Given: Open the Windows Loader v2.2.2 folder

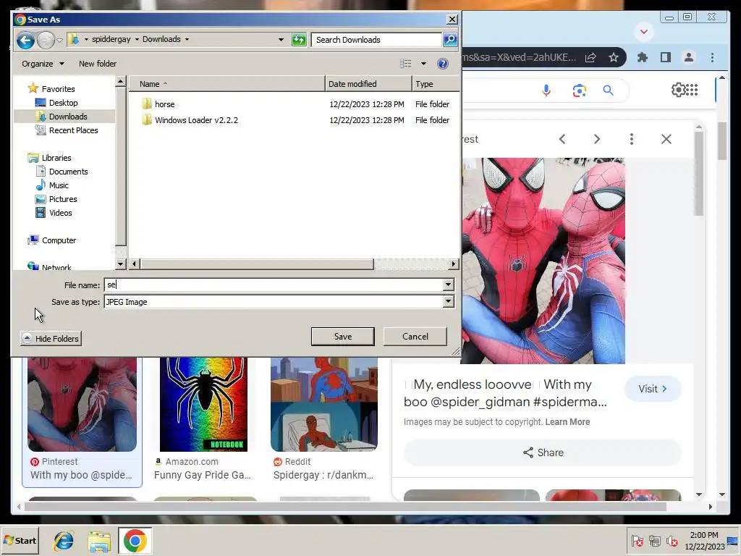Looking at the screenshot, I should point(196,120).
